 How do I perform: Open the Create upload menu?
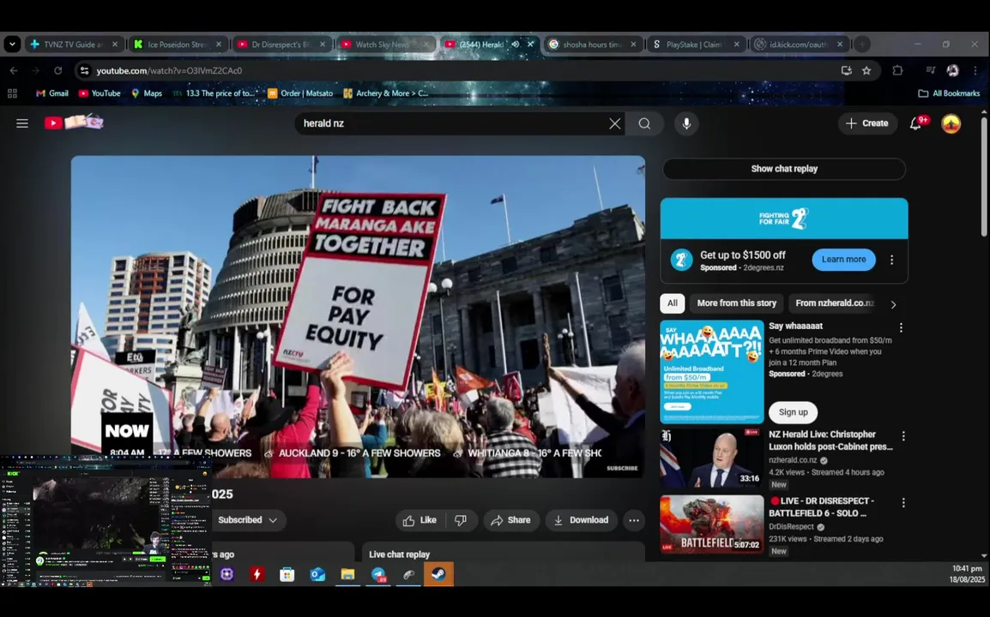(x=866, y=123)
